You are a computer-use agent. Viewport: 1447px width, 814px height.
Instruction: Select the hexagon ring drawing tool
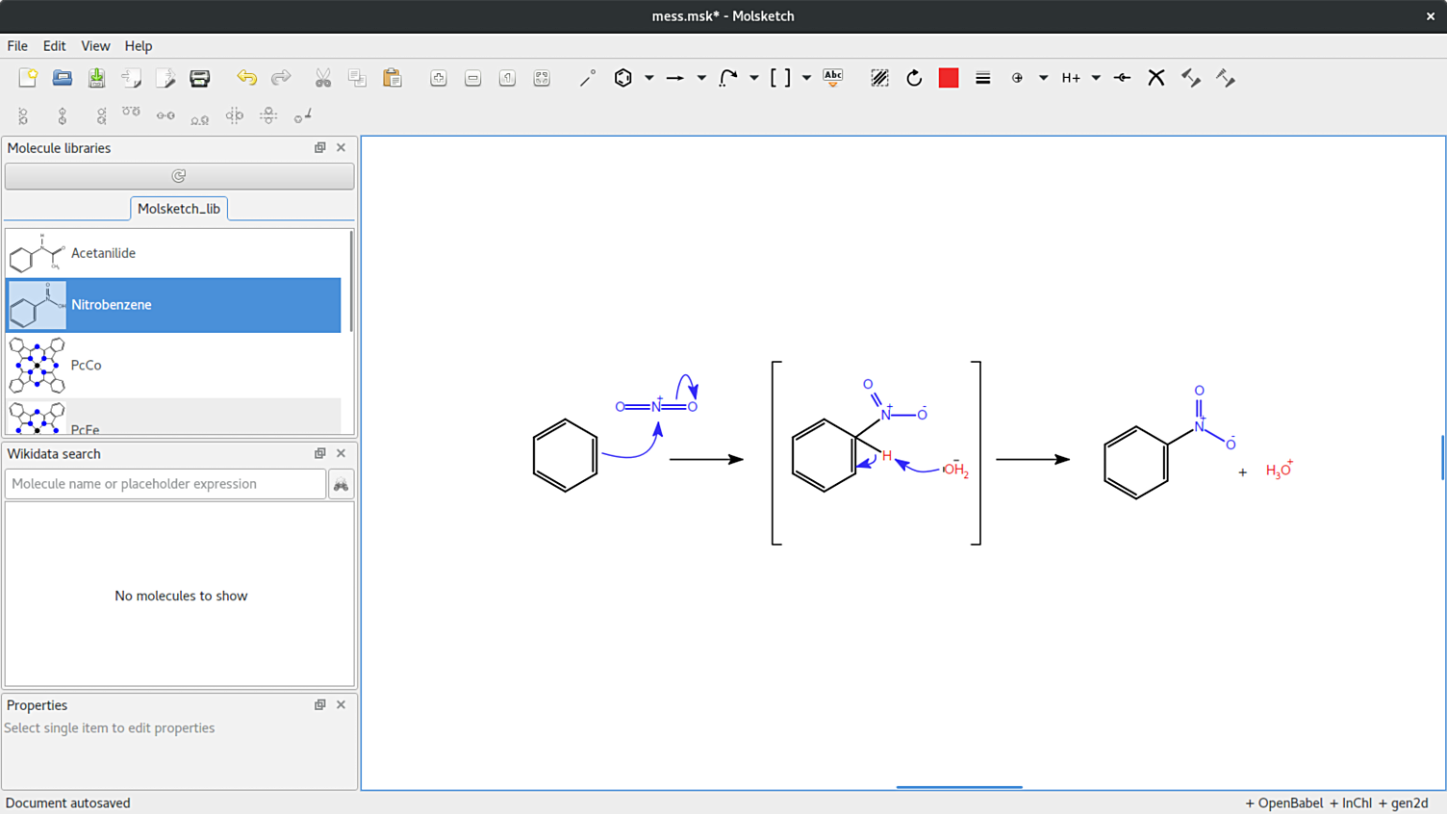[x=623, y=78]
